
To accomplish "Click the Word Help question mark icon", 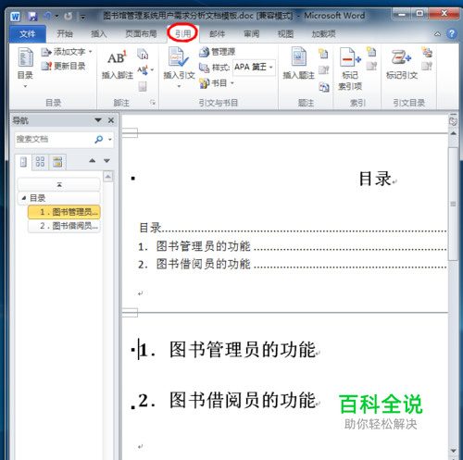I will tap(452, 33).
